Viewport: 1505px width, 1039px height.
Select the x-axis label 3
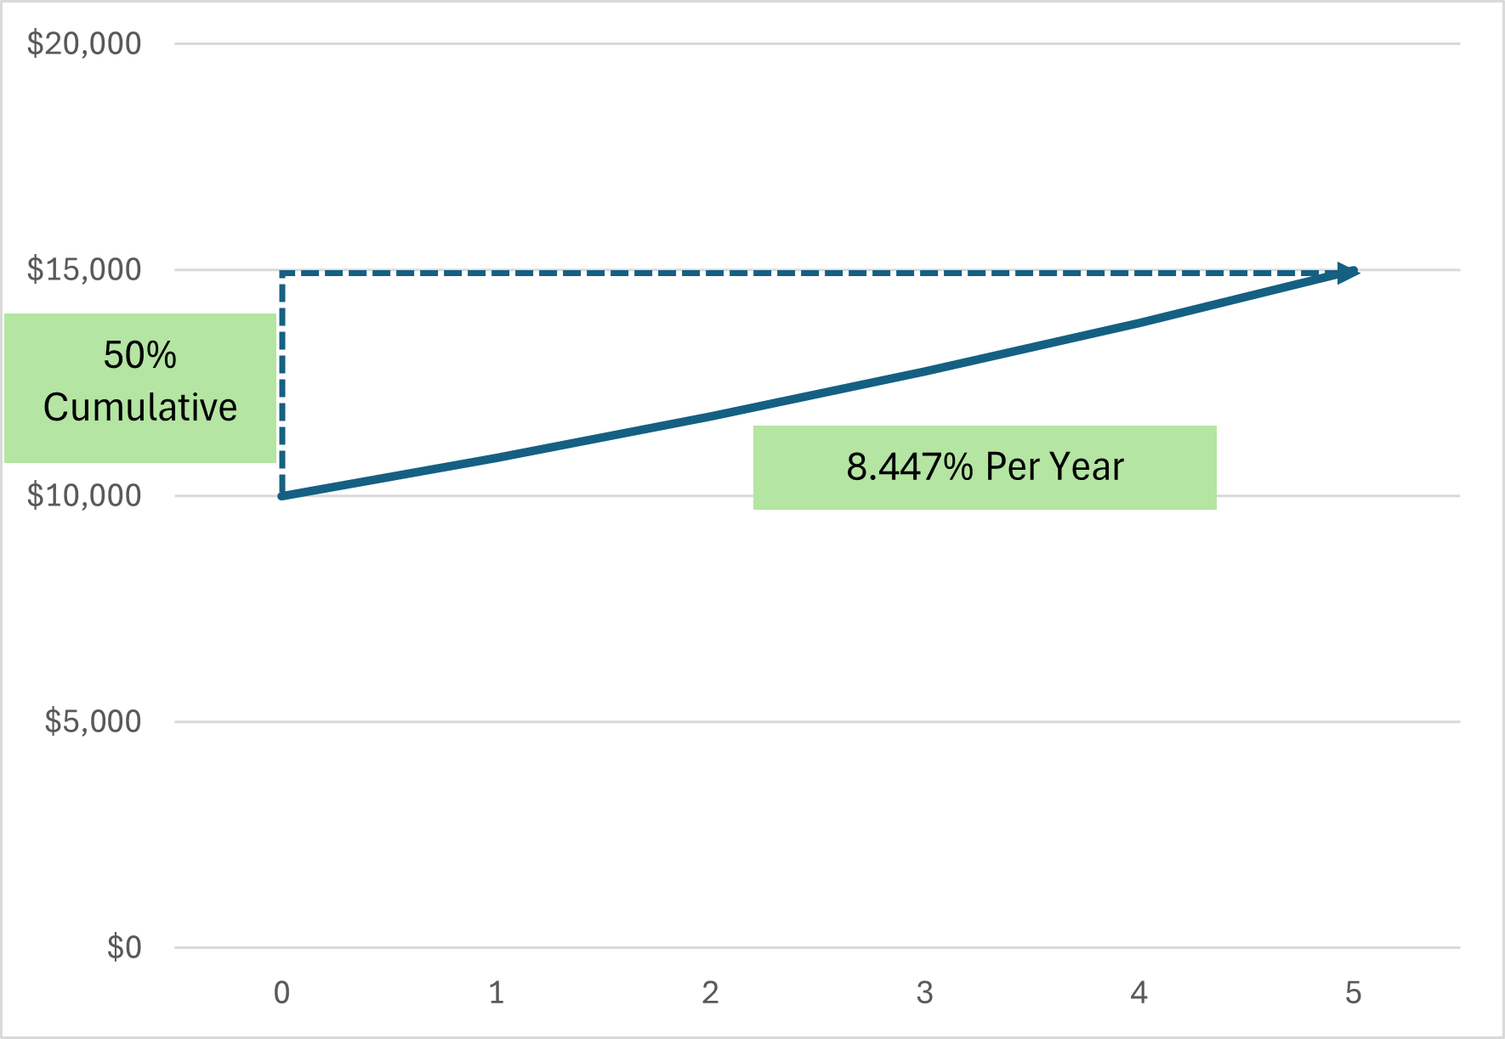tap(925, 992)
